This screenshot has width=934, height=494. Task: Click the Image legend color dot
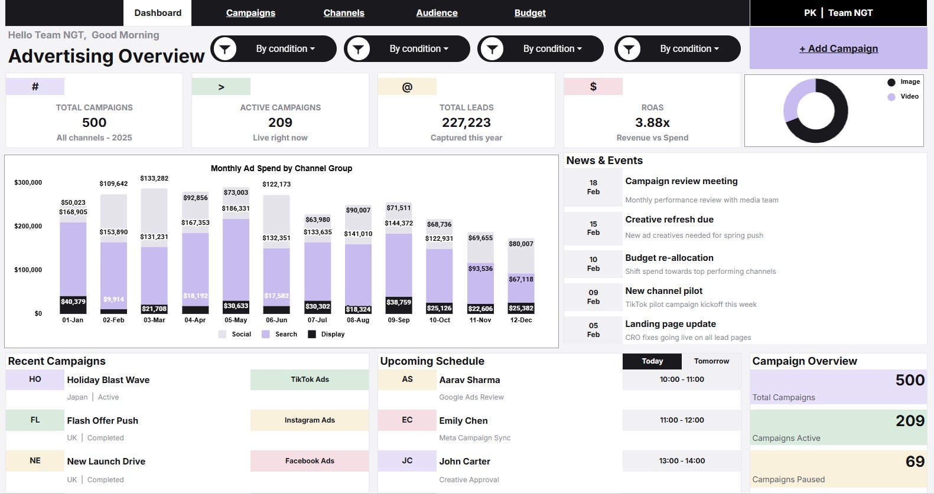click(891, 82)
